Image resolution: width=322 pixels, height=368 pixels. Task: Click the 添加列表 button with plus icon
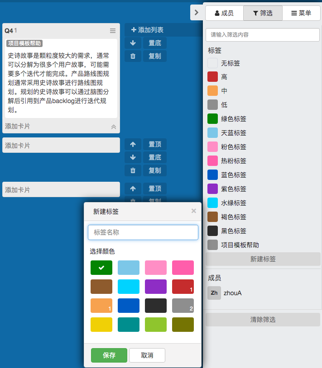point(148,30)
